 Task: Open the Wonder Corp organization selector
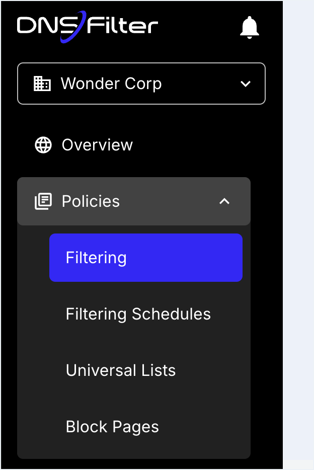tap(141, 84)
